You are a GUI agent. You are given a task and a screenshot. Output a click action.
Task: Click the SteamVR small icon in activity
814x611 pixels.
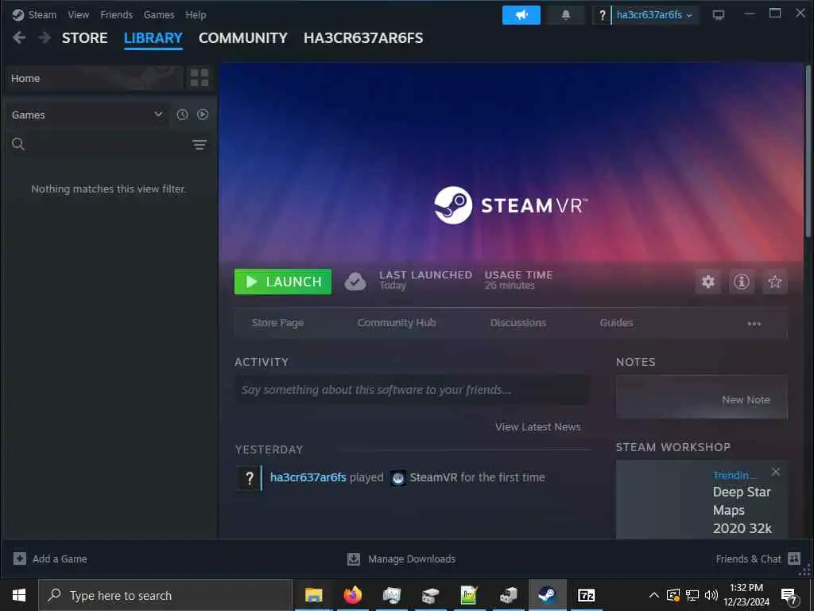[397, 478]
